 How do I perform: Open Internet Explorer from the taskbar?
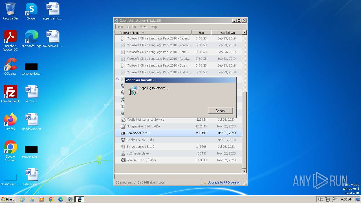[x=22, y=199]
